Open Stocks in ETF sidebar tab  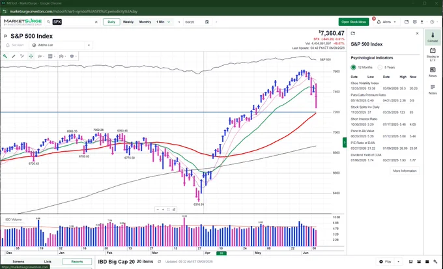pos(433,55)
